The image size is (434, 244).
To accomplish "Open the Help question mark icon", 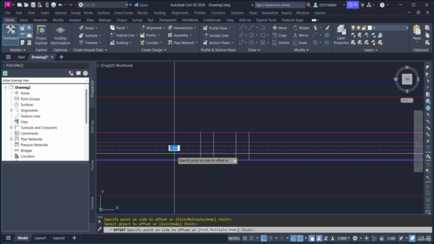I will click(382, 5).
